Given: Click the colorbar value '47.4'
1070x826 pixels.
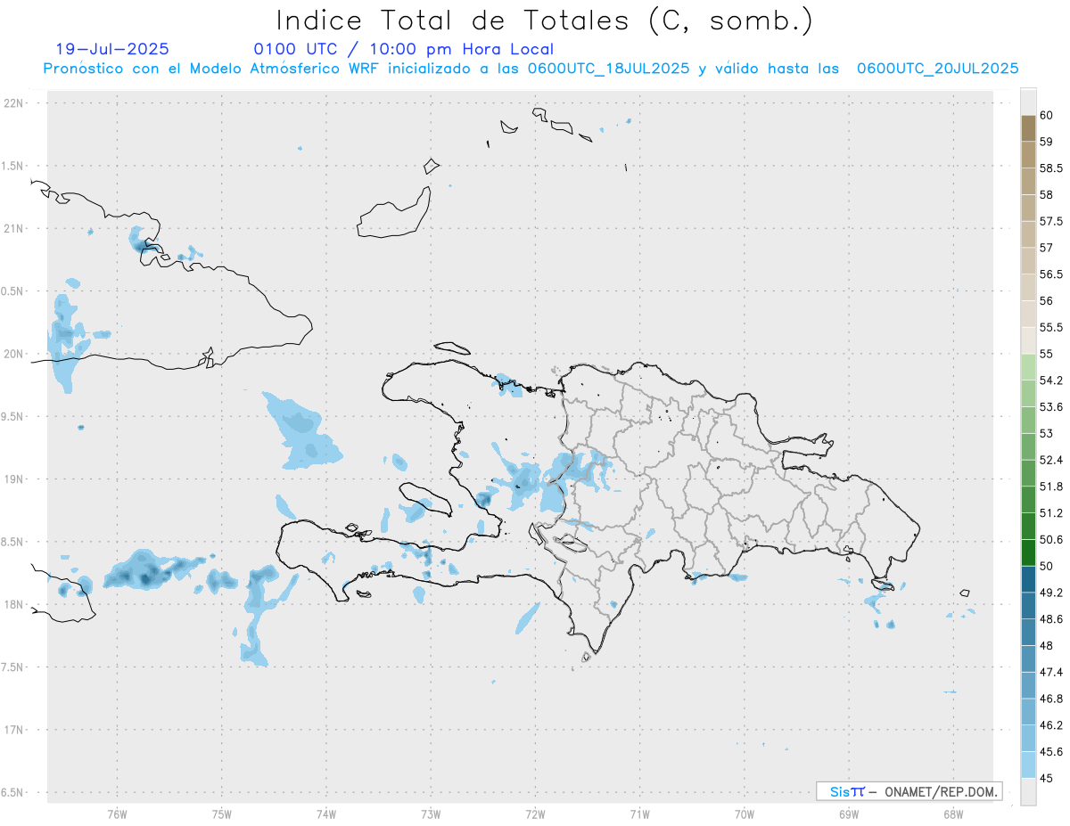Looking at the screenshot, I should [x=1050, y=672].
